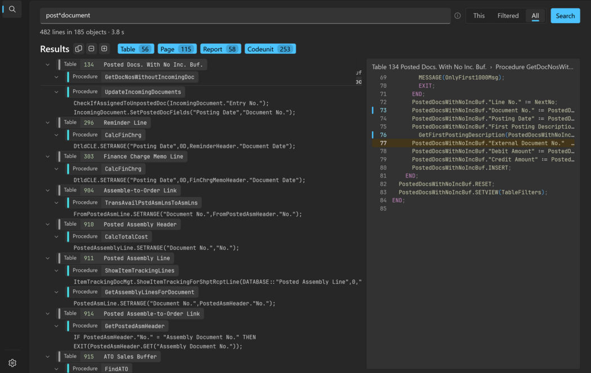Collapse the GetAssemblyLinesForDocument procedure chevron
The image size is (591, 373).
coord(56,292)
